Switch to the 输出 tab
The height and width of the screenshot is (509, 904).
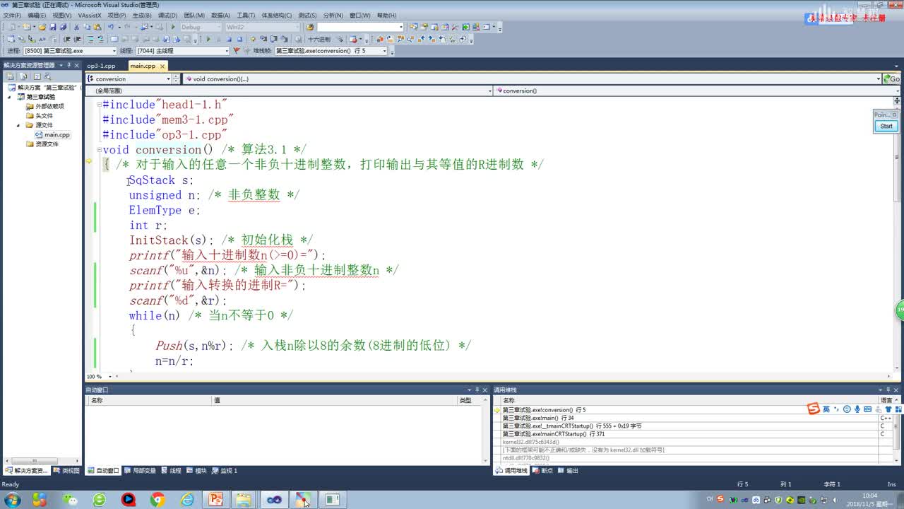568,470
